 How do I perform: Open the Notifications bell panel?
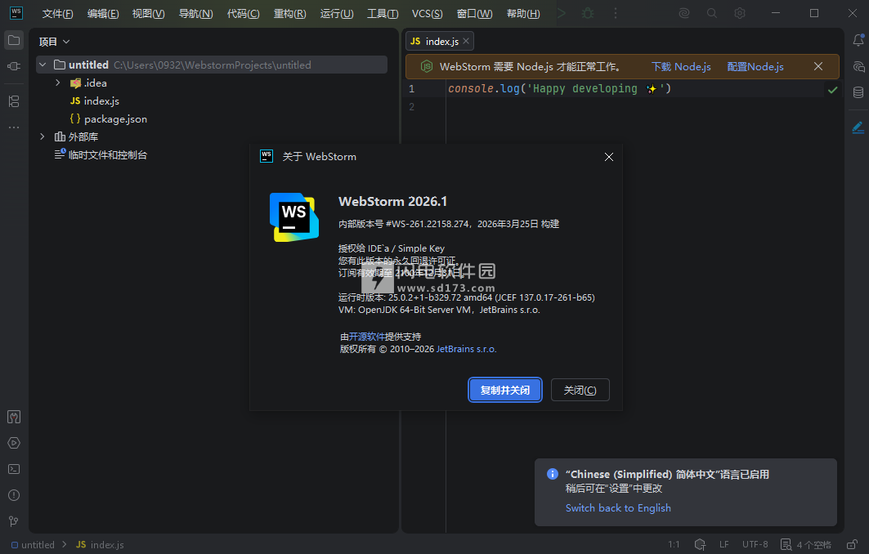point(858,40)
